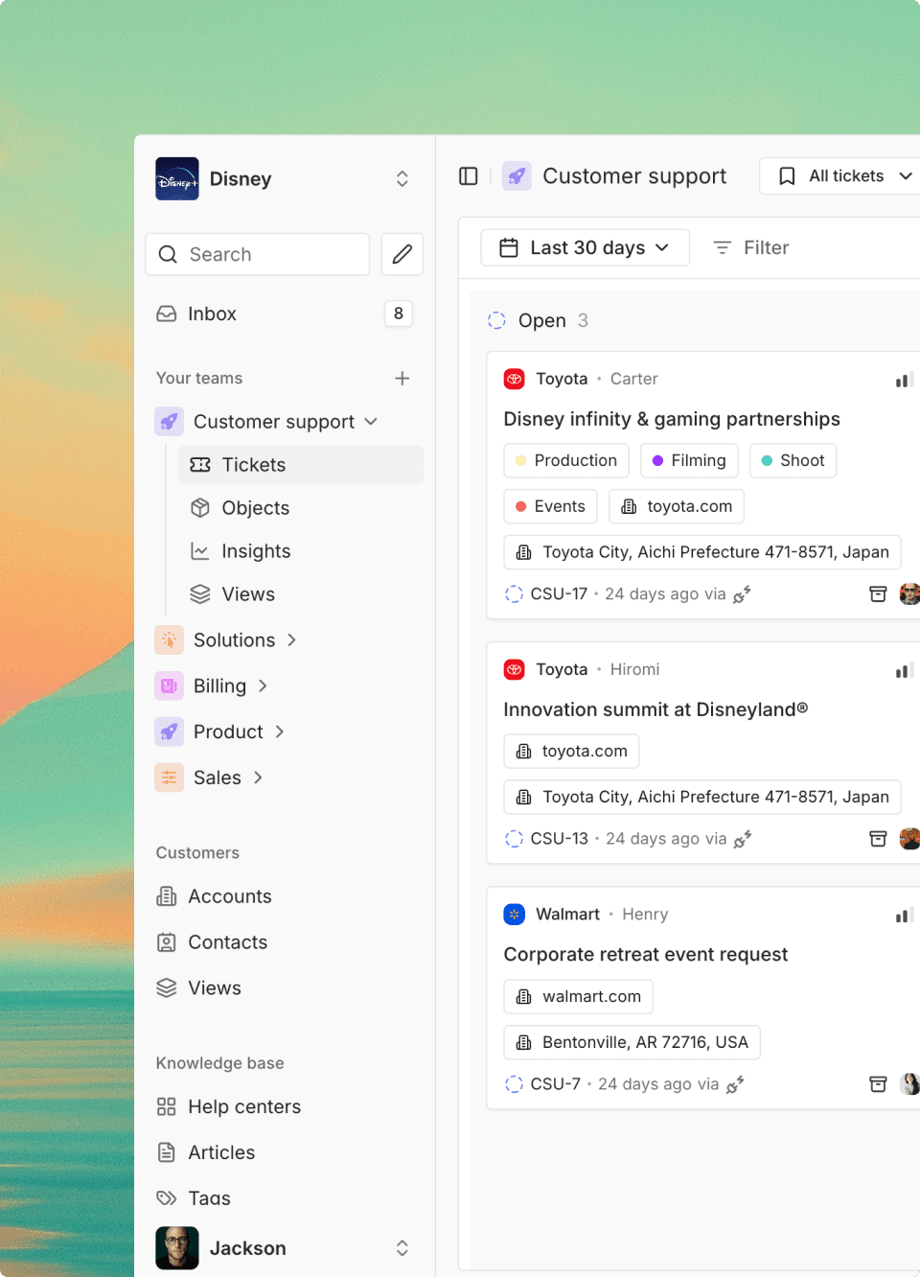Screen dimensions: 920x1277
Task: Open ticket Innovation summit at Disneyland
Action: pyautogui.click(x=655, y=710)
